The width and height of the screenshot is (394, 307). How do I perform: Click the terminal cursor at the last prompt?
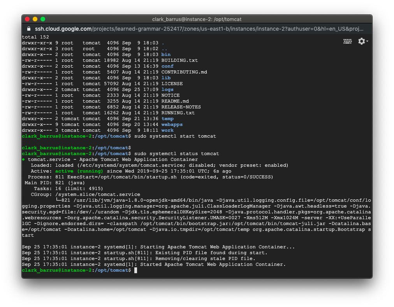[x=136, y=270]
